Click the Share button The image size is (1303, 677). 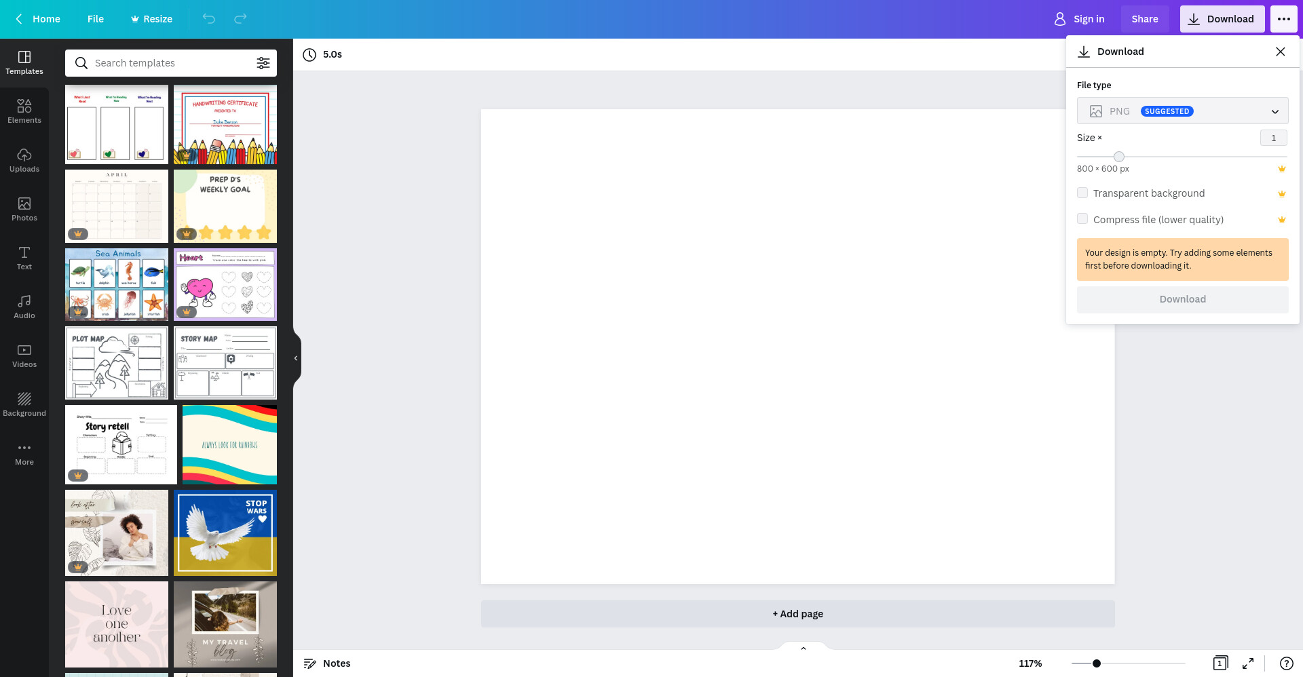(x=1145, y=19)
